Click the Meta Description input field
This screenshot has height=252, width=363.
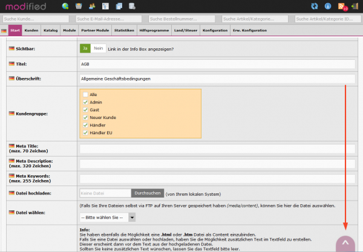(x=217, y=163)
